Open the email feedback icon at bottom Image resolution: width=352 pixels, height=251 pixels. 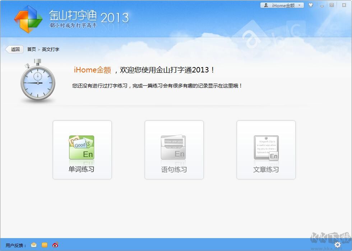point(34,245)
